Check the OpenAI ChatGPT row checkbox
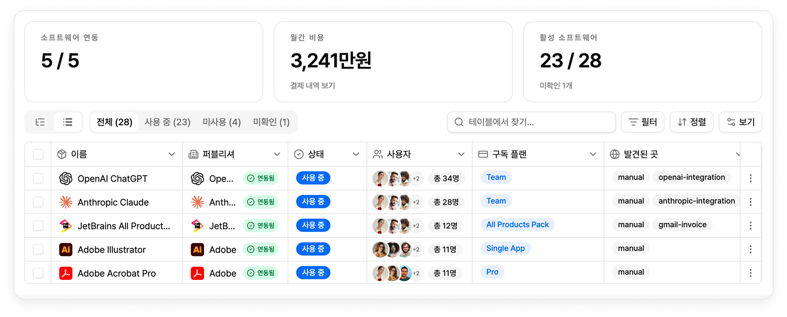This screenshot has width=787, height=317. pyautogui.click(x=38, y=178)
